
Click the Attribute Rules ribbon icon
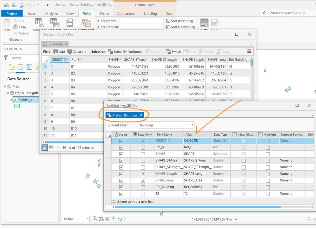[70, 22]
